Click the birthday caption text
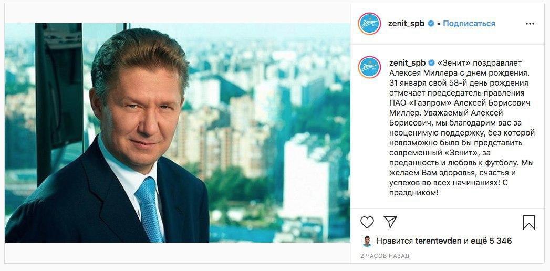This screenshot has height=271, width=550. coord(462,128)
